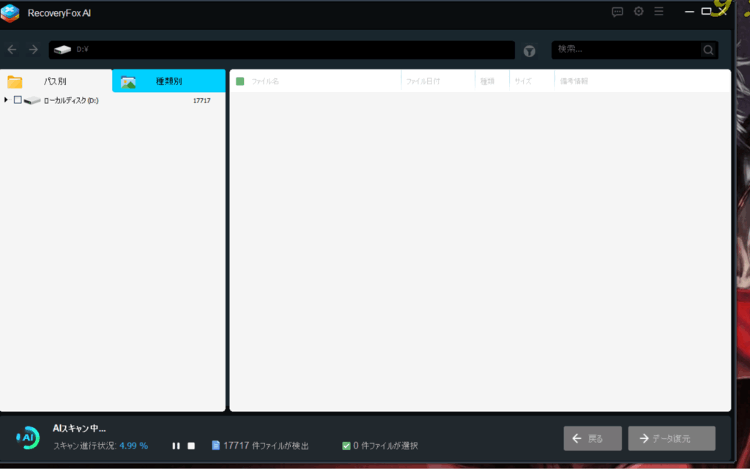The image size is (750, 469).
Task: Check the ローカルディスク (D:) checkbox
Action: pyautogui.click(x=18, y=100)
